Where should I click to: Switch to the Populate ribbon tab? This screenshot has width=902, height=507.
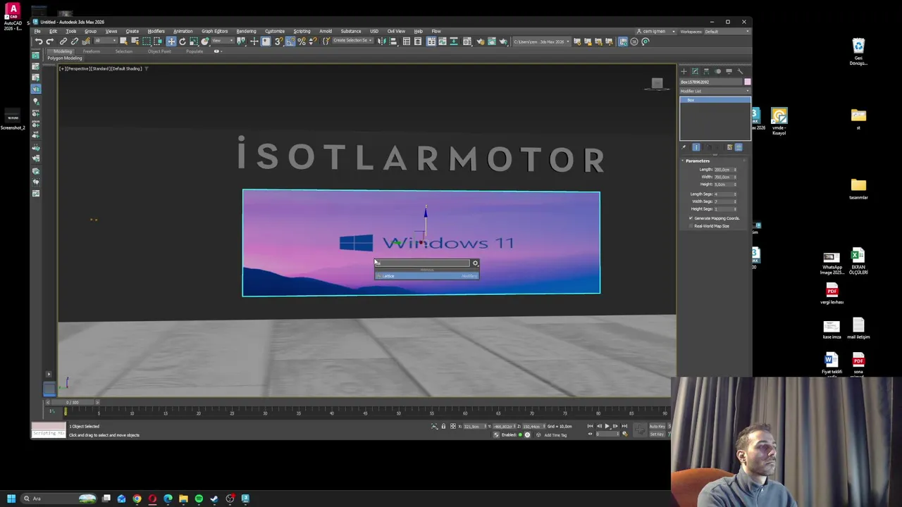[x=194, y=51]
